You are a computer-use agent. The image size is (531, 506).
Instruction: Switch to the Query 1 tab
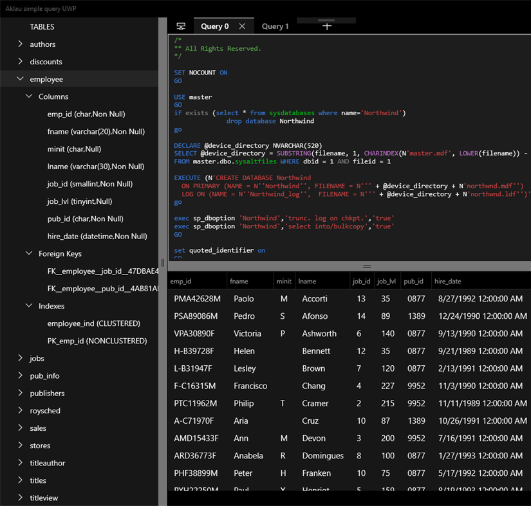[275, 26]
